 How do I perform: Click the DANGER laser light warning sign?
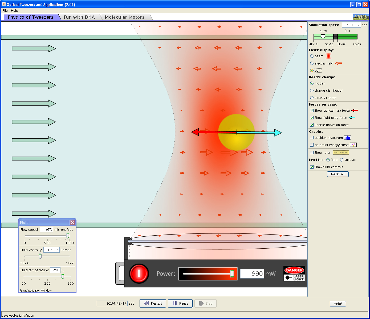tap(294, 273)
